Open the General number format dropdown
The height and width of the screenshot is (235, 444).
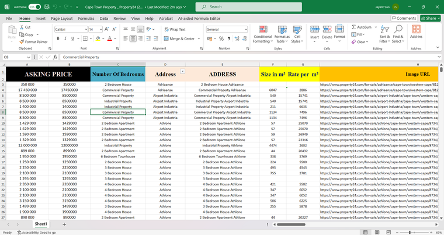pyautogui.click(x=246, y=29)
